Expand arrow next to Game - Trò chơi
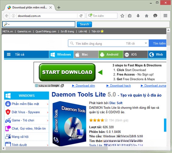172x153 pixels. coord(48,120)
